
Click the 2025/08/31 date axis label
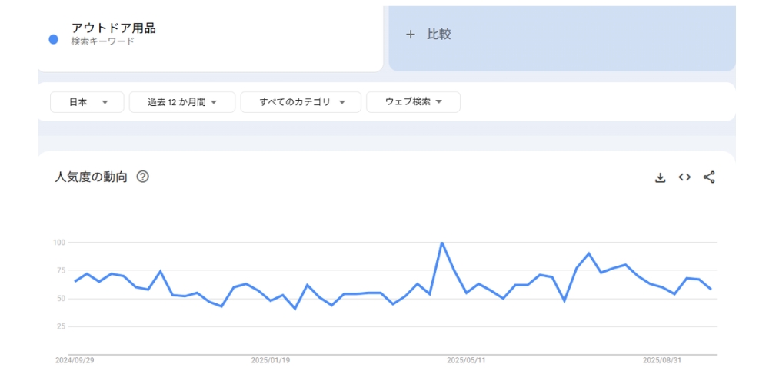(x=662, y=359)
